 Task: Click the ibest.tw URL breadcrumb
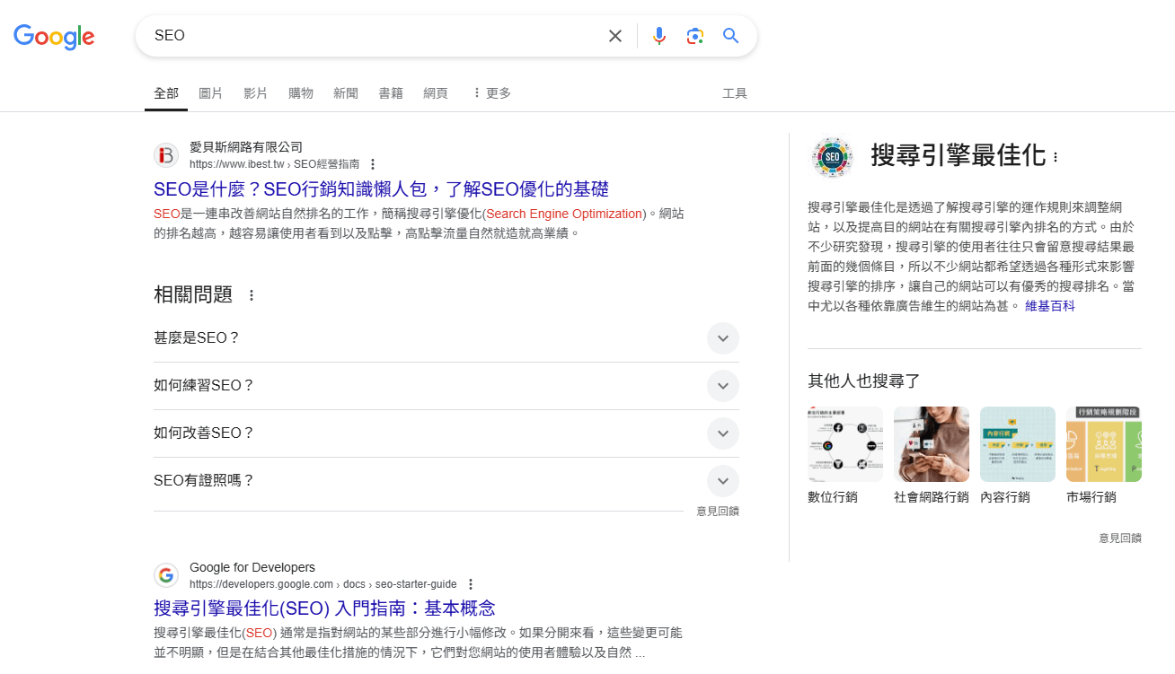coord(274,164)
